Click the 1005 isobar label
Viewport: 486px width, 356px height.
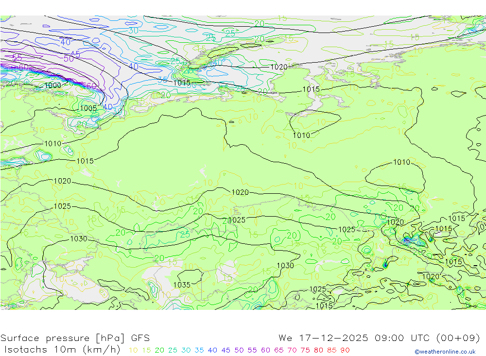pos(88,108)
